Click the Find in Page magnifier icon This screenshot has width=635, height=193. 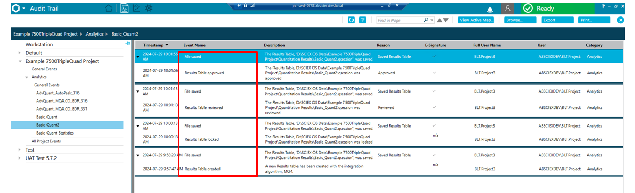point(426,20)
